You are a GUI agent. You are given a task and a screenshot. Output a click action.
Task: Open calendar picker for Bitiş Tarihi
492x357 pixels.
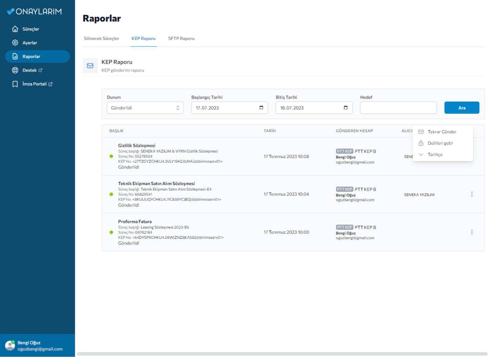tap(346, 108)
